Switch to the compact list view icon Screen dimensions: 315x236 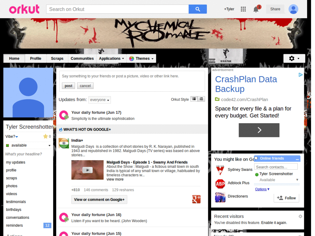coord(194,99)
